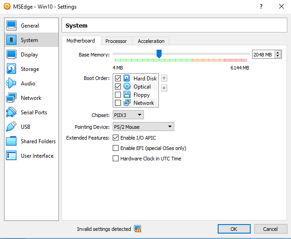
Task: Click the Network monitors icon in sidebar
Action: pyautogui.click(x=11, y=98)
